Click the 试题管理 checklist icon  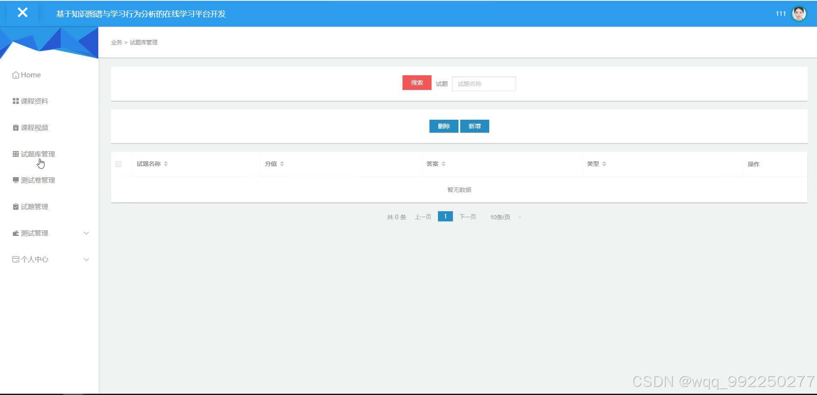(16, 206)
